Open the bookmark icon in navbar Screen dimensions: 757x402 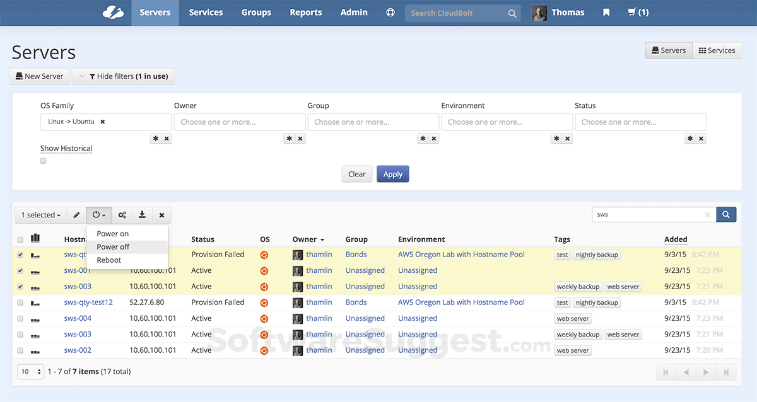point(606,13)
